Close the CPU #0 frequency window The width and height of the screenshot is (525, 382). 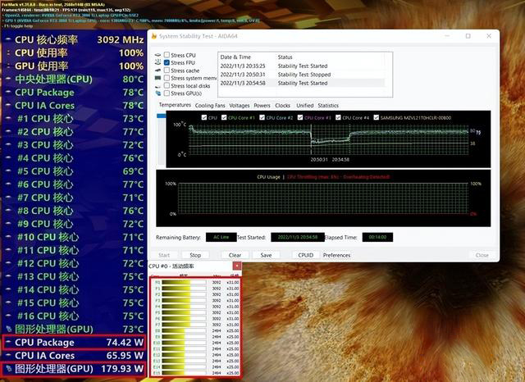238,266
